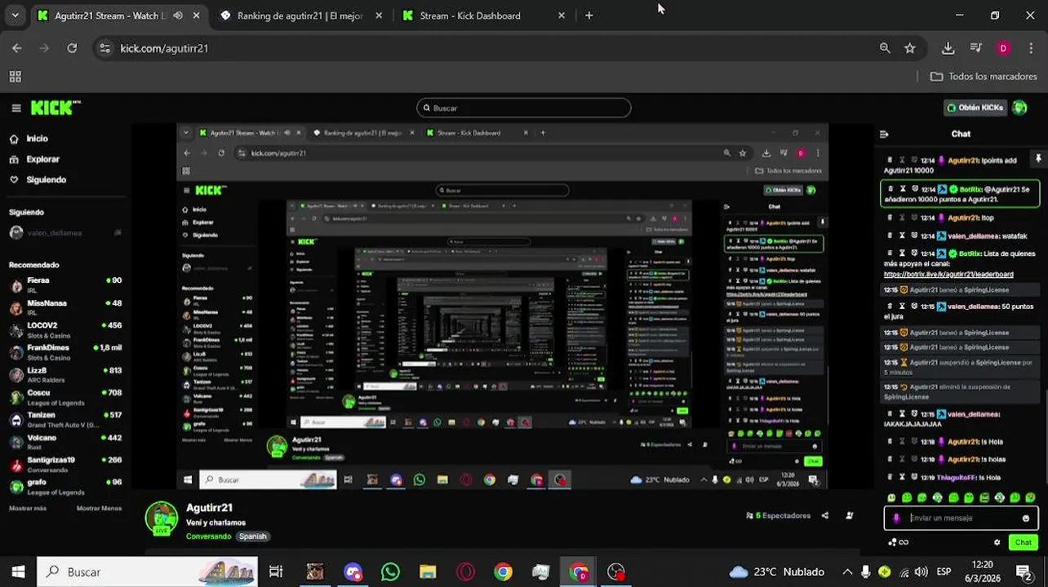Open recommended channel grafo

pos(65,487)
